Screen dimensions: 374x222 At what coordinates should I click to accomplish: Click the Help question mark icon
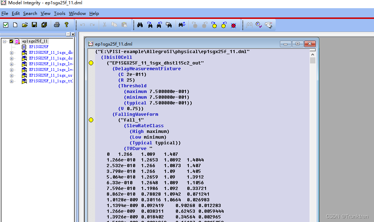pos(67,25)
